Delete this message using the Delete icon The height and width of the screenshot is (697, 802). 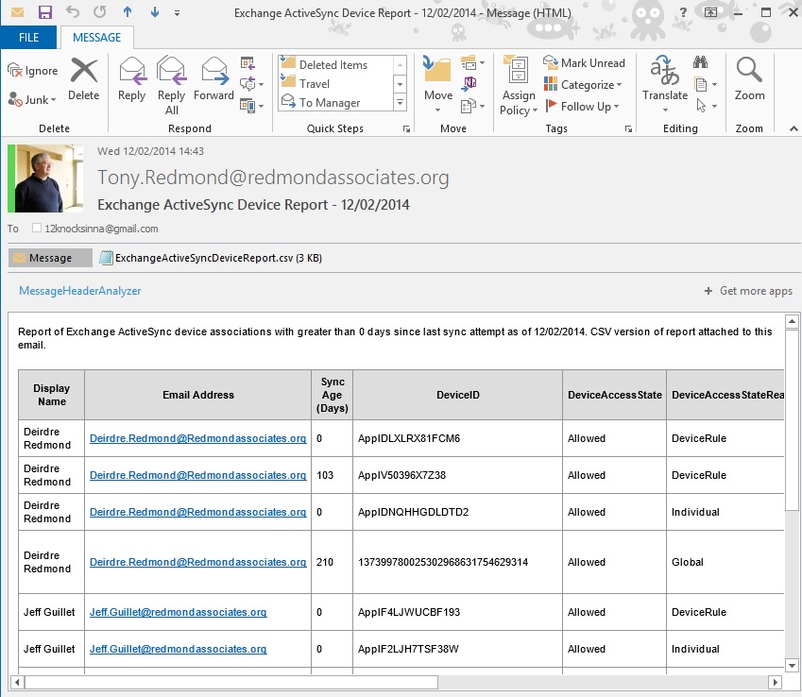click(x=83, y=80)
